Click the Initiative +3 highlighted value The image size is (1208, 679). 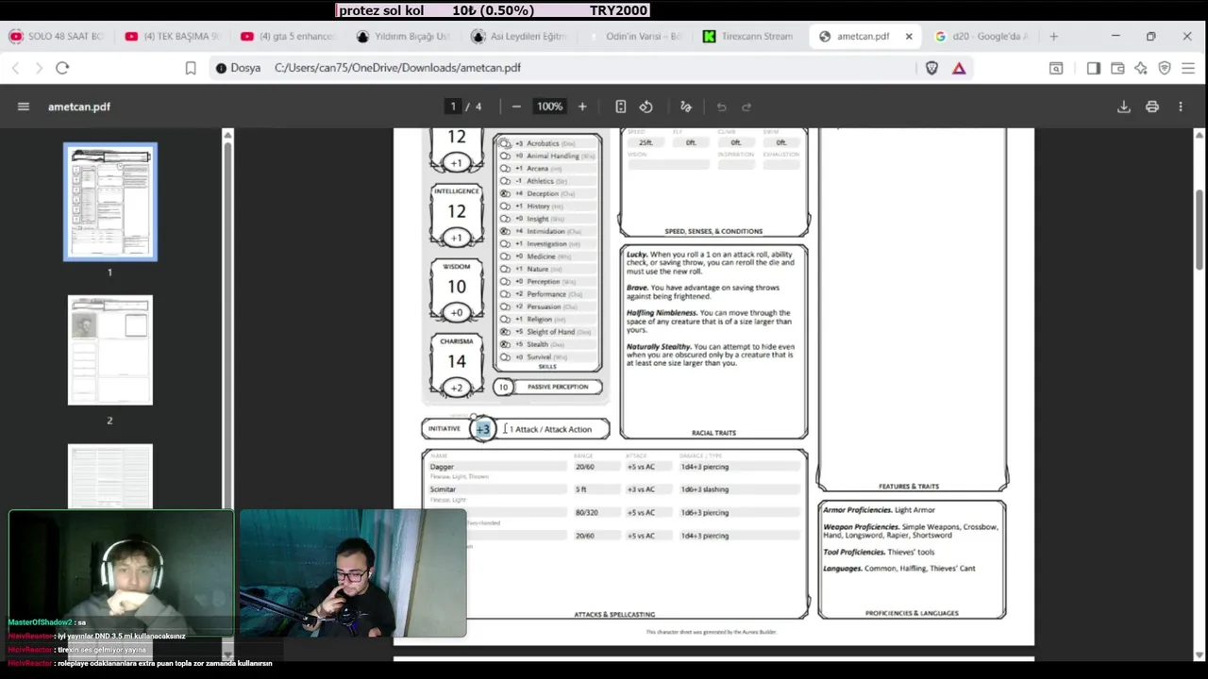(482, 429)
